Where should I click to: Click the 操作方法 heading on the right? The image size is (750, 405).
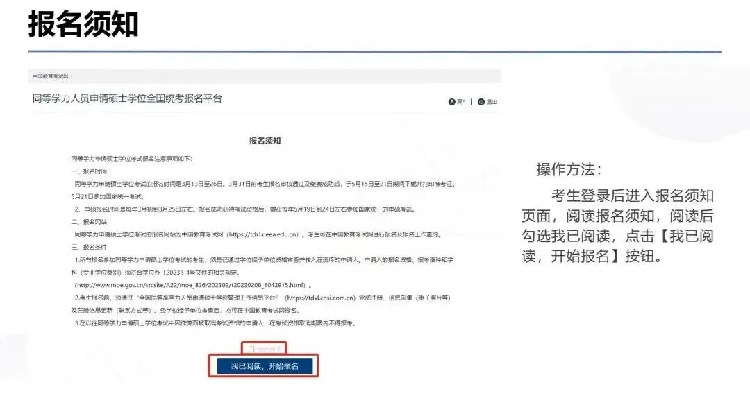coord(569,170)
